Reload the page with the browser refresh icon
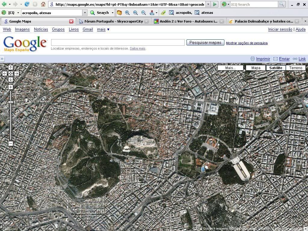This screenshot has width=308, height=231. pyautogui.click(x=27, y=4)
